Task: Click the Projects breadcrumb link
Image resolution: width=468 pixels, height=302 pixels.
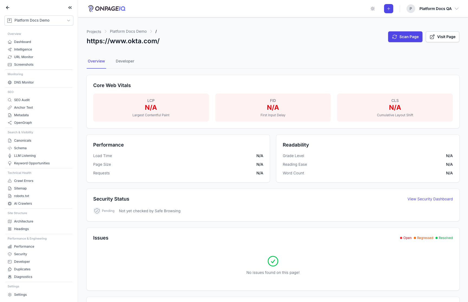Action: coord(94,32)
